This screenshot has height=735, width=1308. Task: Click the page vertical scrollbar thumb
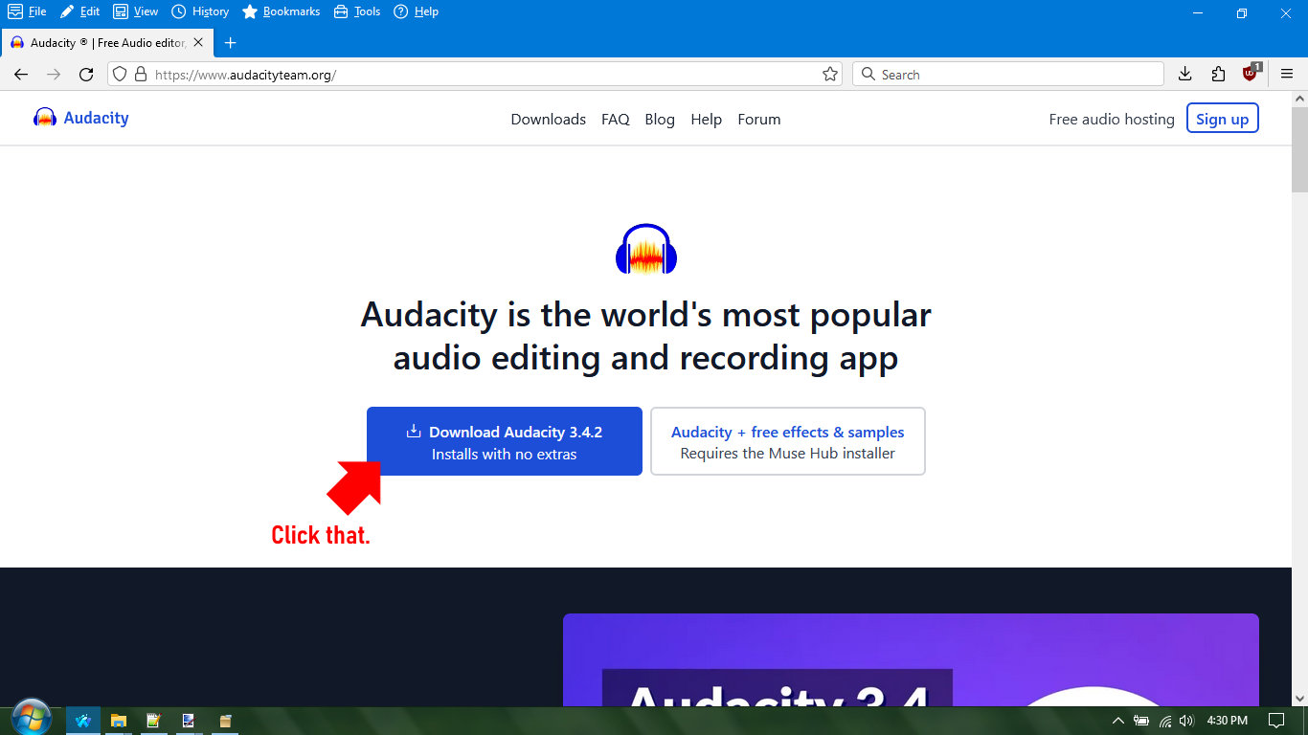(1299, 149)
